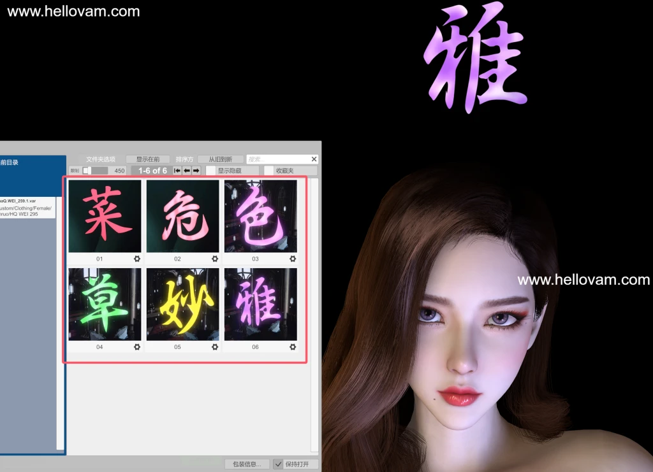This screenshot has width=653, height=472.
Task: Clear the search field with the X icon
Action: point(312,159)
